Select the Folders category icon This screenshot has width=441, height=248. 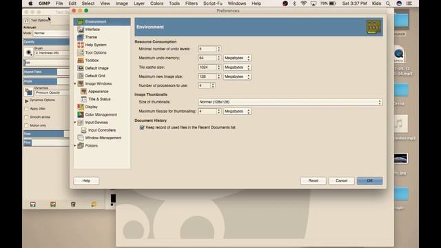(81, 145)
